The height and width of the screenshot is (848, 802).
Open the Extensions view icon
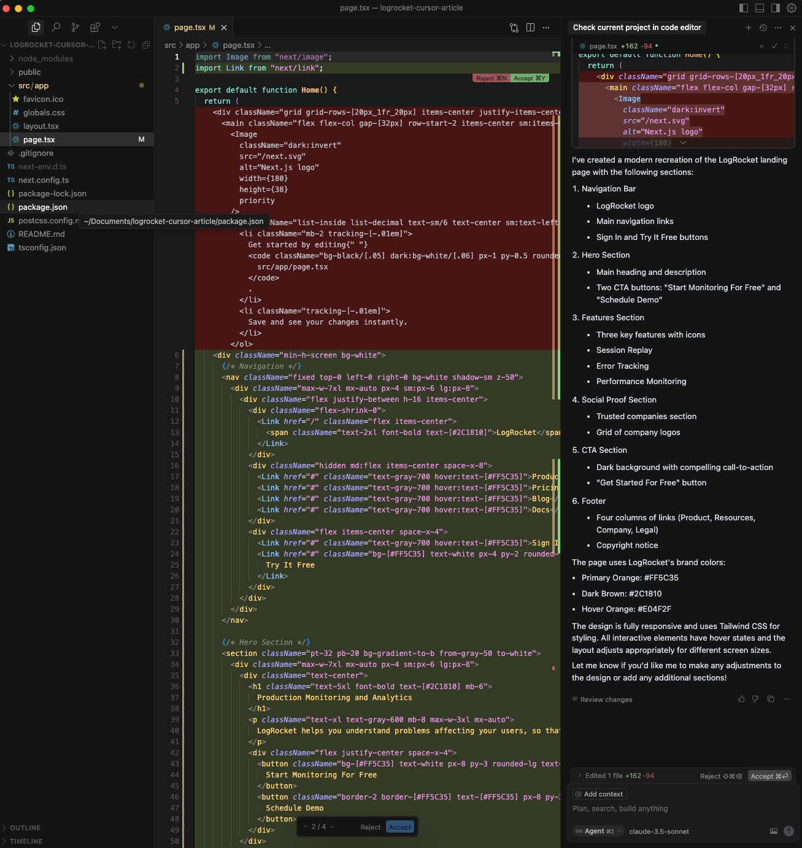click(x=94, y=27)
